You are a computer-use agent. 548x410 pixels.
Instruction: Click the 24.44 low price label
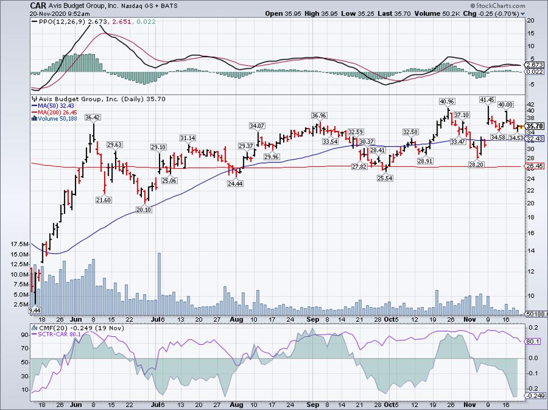[235, 184]
